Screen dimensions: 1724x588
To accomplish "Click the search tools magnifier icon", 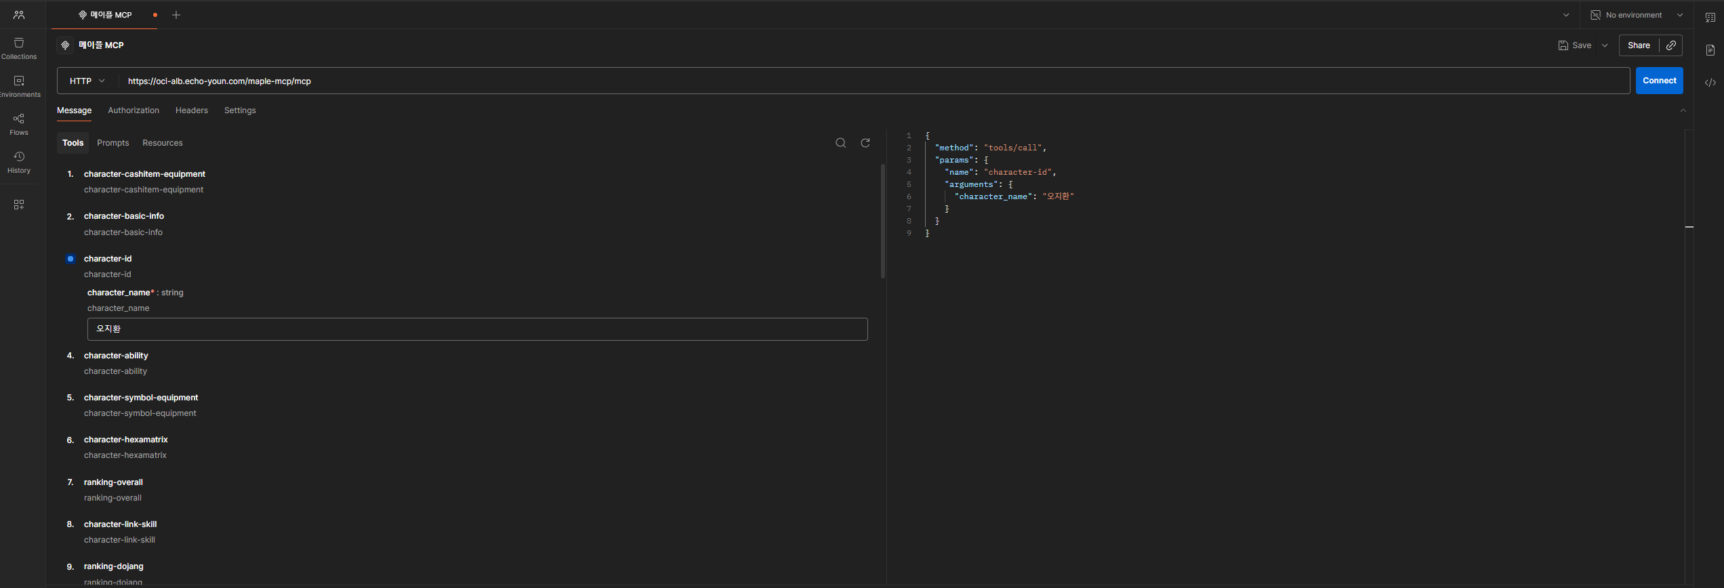I will point(840,143).
